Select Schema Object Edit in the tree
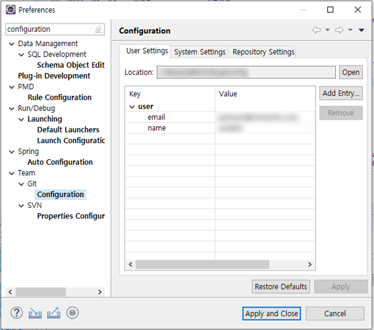 [71, 65]
